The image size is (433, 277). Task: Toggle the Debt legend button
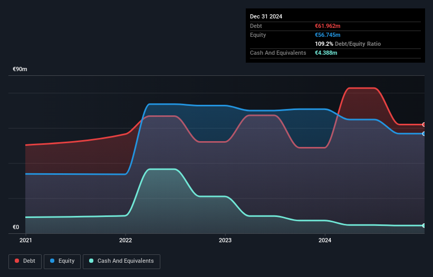(25, 261)
